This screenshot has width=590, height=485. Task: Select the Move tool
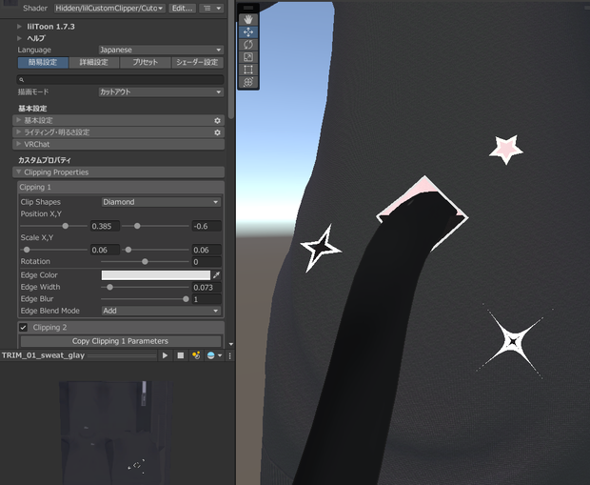(x=248, y=32)
